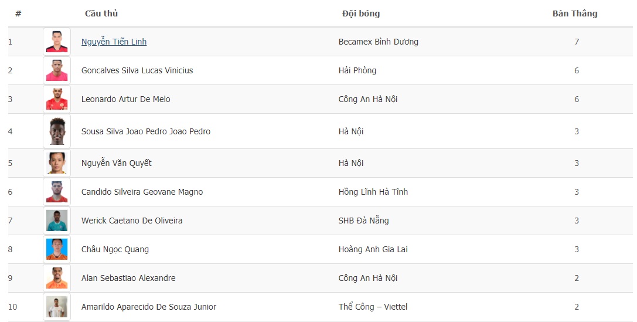637x322 pixels.
Task: Click the Hồng Lĩnh Hà Tĩnh team name
Action: [373, 192]
